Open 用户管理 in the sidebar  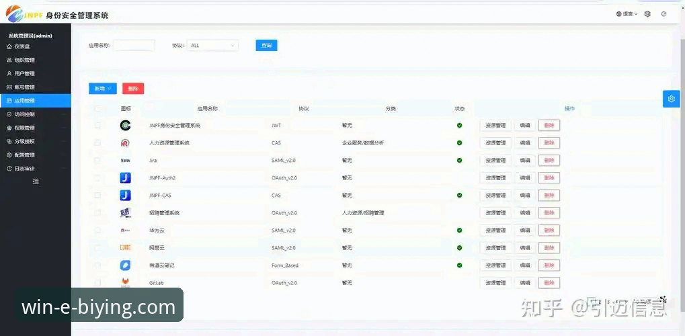36,74
